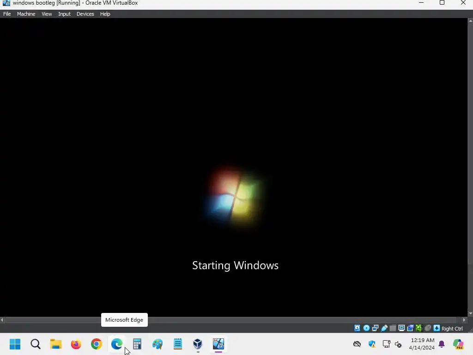Open Calculator from the taskbar
This screenshot has width=473, height=355.
[137, 344]
